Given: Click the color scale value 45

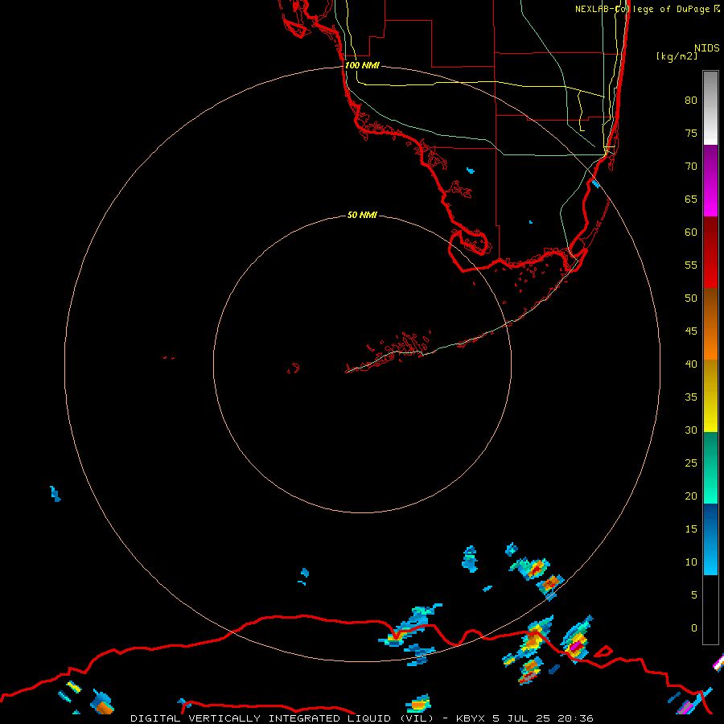Looking at the screenshot, I should [x=691, y=331].
